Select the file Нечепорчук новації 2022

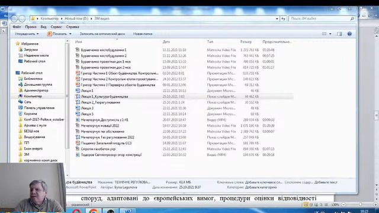100,125
